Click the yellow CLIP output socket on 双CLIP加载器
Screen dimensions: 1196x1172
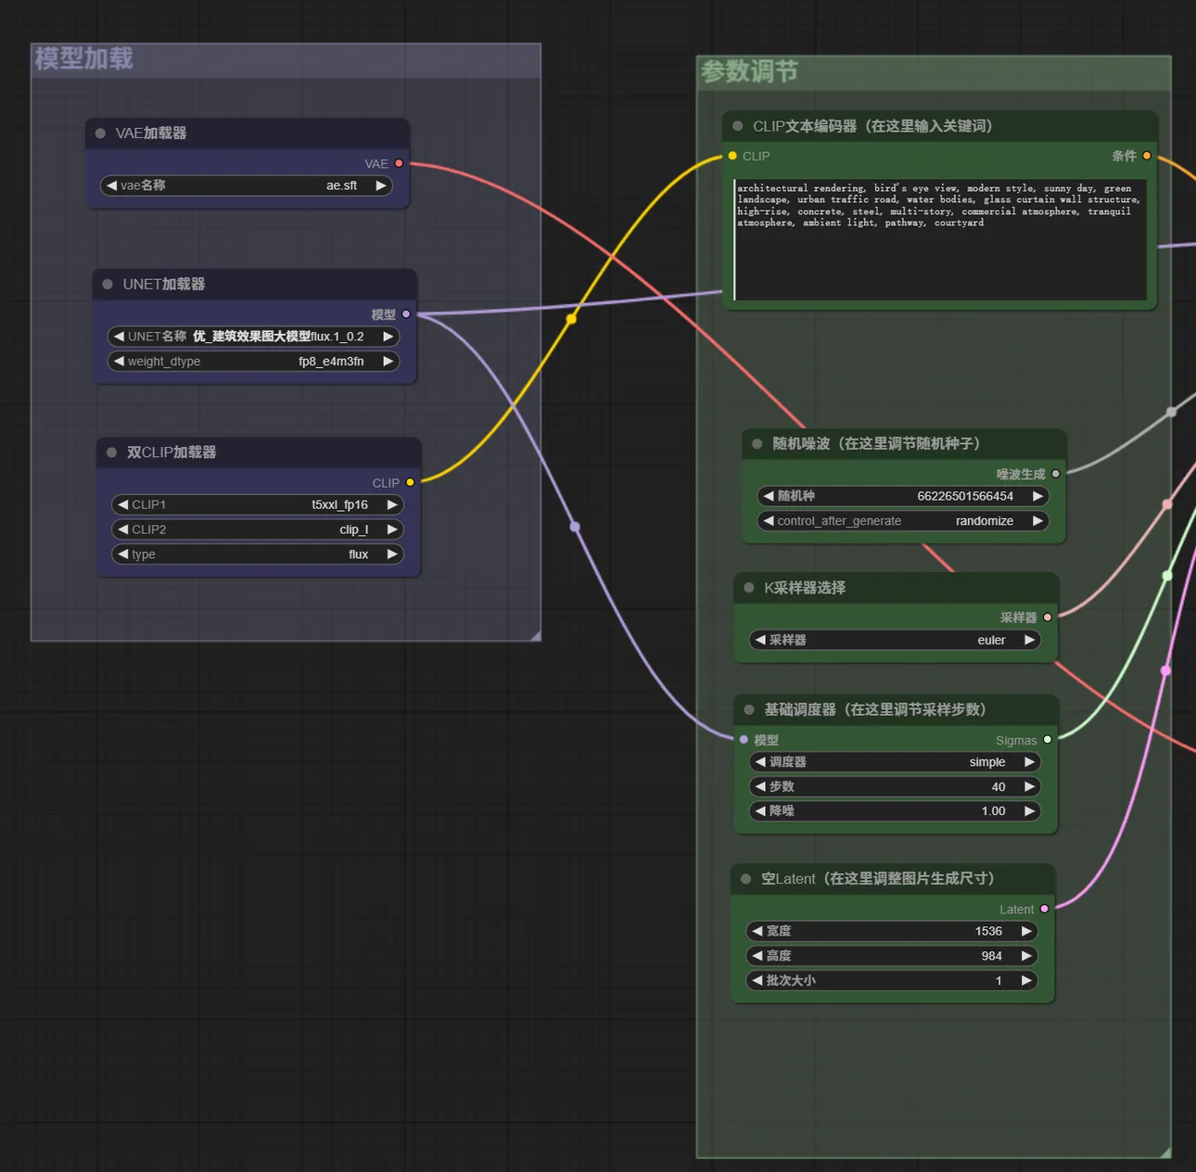[410, 482]
